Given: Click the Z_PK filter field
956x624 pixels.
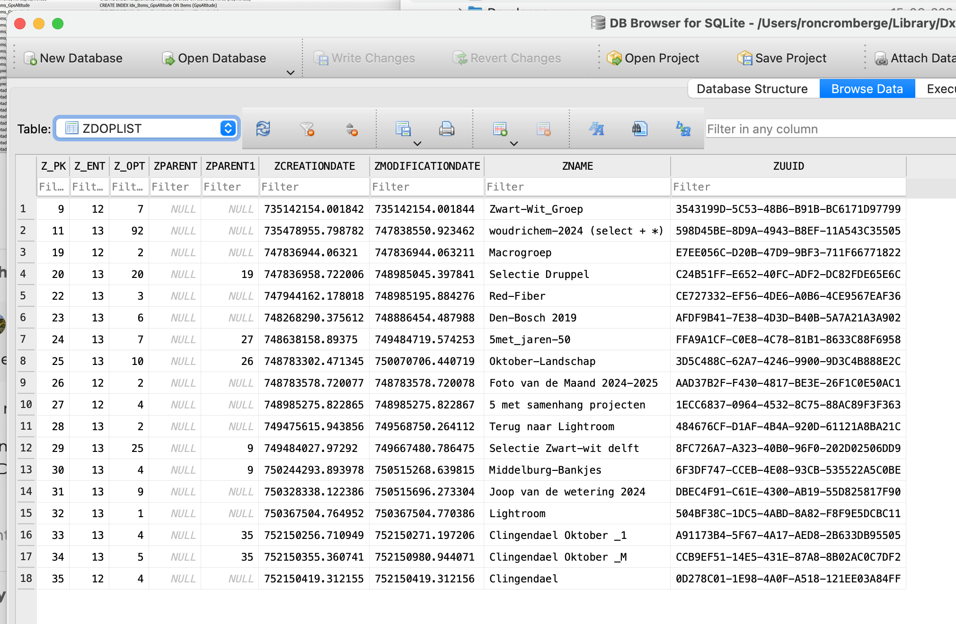Looking at the screenshot, I should [53, 187].
